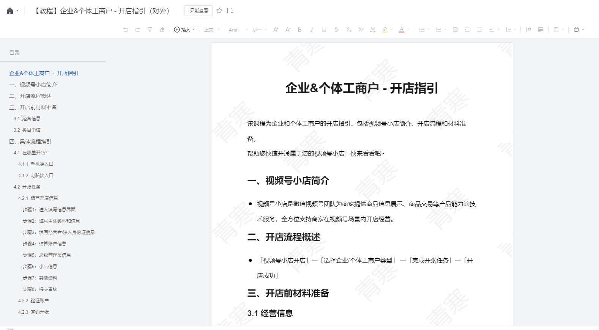
Task: Open the Arial font family dropdown
Action: [x=238, y=30]
